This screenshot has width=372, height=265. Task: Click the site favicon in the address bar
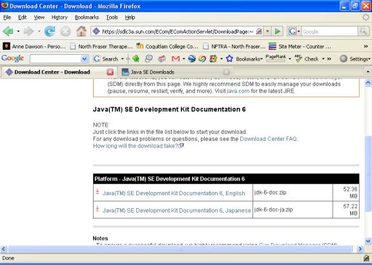click(x=96, y=31)
